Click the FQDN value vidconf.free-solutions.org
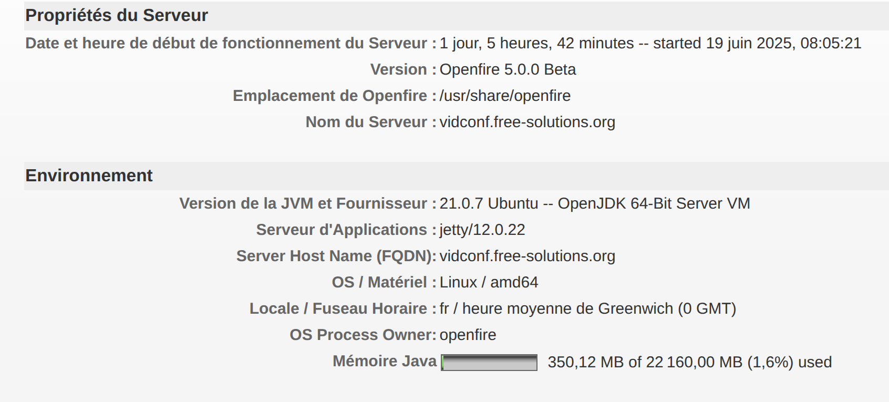Screen dimensions: 889x402 (528, 256)
